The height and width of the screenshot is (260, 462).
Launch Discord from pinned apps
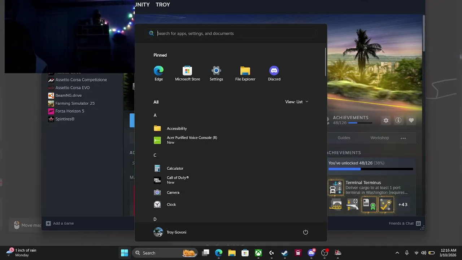[x=274, y=73]
